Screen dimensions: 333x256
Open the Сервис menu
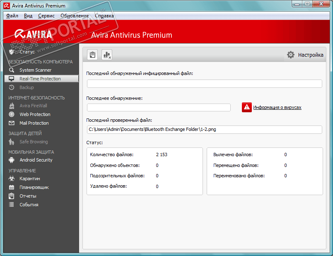click(46, 16)
